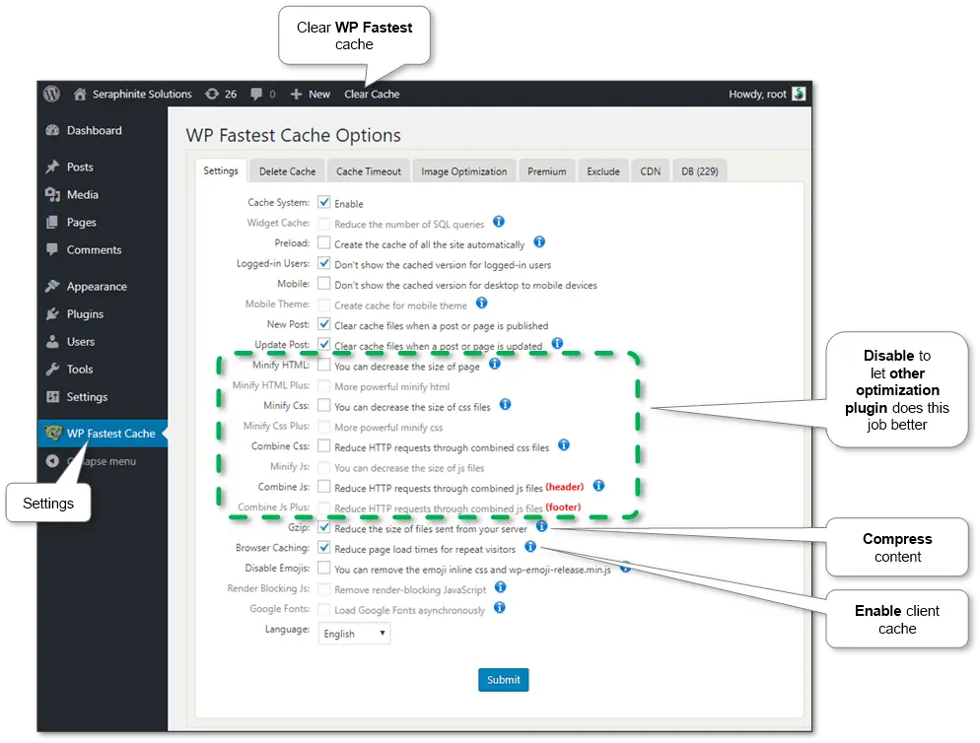This screenshot has height=743, width=980.
Task: Click the Posts pushpin icon
Action: [x=52, y=167]
